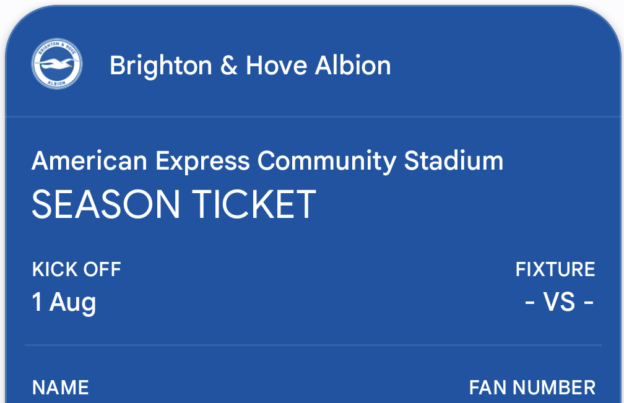Click the word TICKET in the heading
624x403 pixels.
pyautogui.click(x=254, y=204)
